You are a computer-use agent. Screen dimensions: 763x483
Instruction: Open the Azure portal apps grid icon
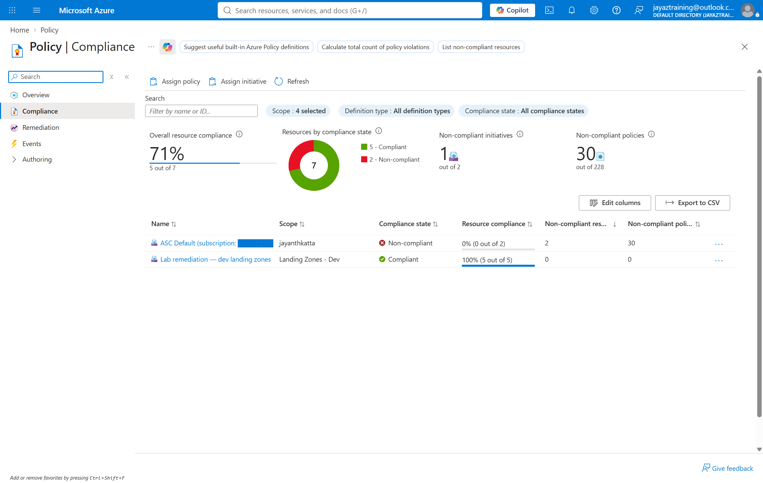(x=12, y=10)
